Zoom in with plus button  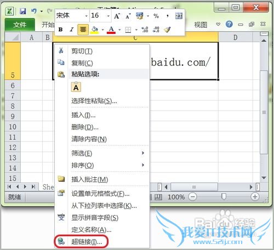[255, 197]
